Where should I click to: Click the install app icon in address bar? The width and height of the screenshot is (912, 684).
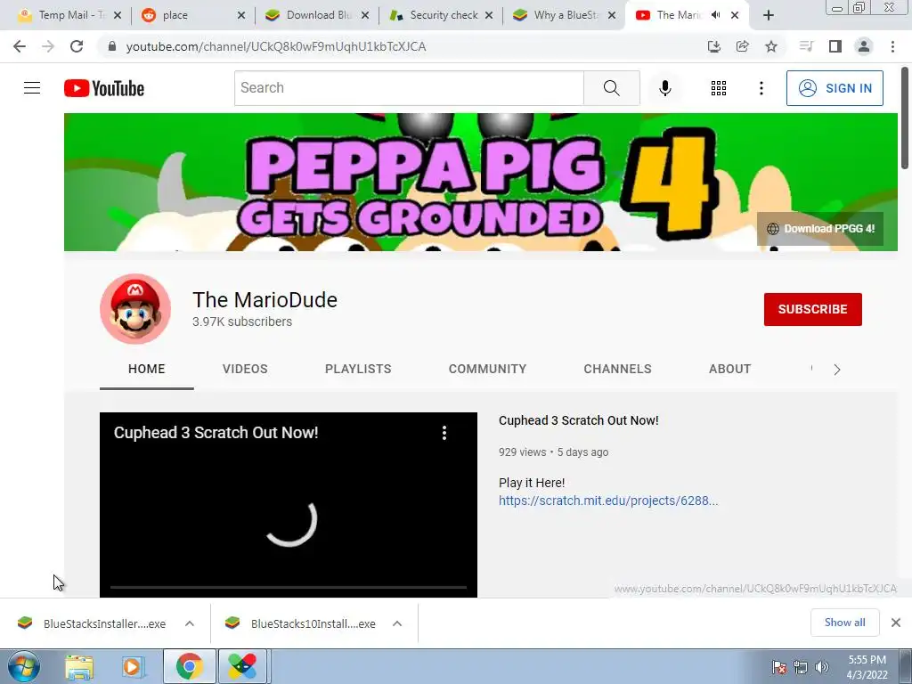pos(713,46)
